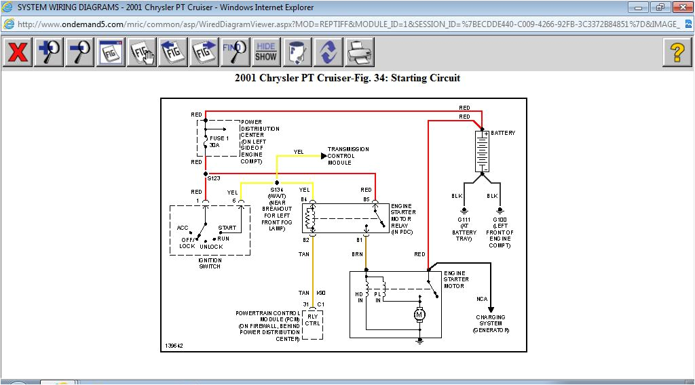
Task: Print the wiring diagram
Action: [360, 52]
